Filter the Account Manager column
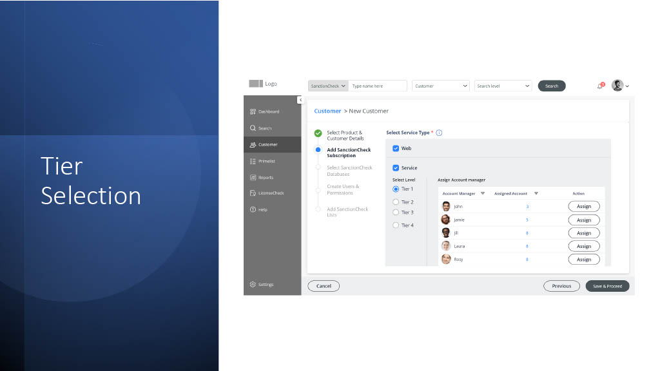The width and height of the screenshot is (660, 371). pos(483,193)
